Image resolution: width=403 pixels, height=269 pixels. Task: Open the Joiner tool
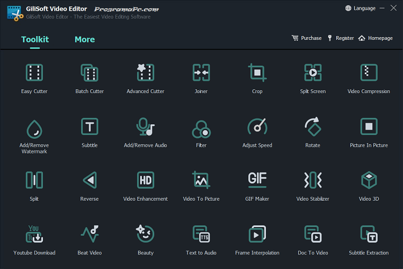[x=201, y=73]
